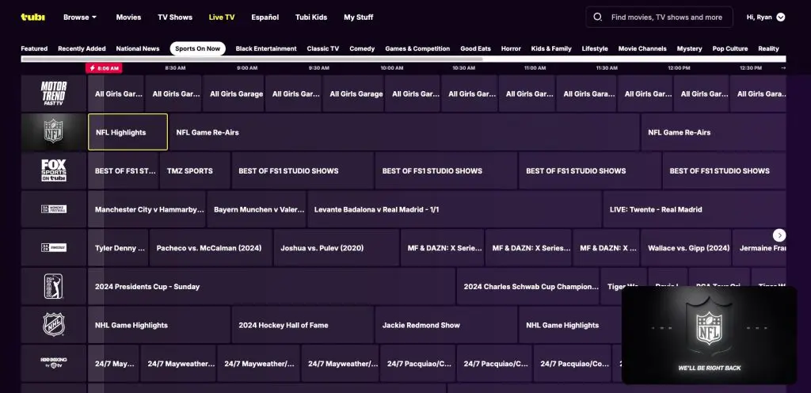Select first NFL Game Re-Airs program

pos(405,132)
